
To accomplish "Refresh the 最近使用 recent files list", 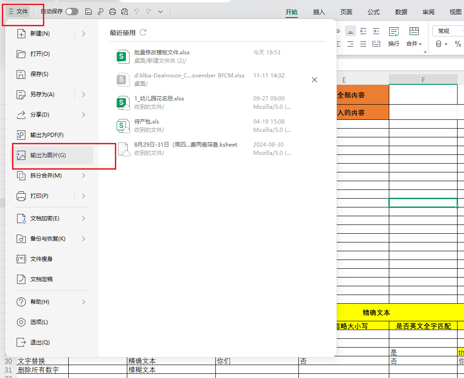I will coord(143,32).
